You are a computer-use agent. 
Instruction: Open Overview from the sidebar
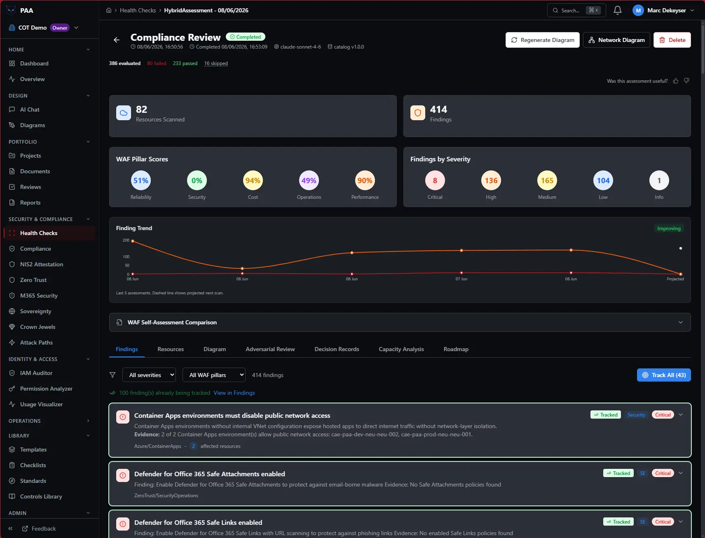(x=49, y=79)
